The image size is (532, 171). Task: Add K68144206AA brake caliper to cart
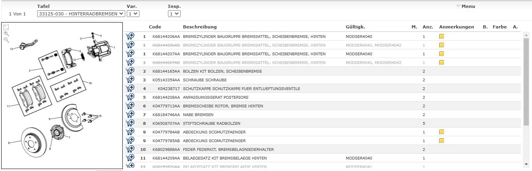[130, 36]
